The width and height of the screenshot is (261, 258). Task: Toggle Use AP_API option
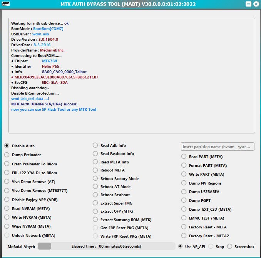pyautogui.click(x=180, y=246)
